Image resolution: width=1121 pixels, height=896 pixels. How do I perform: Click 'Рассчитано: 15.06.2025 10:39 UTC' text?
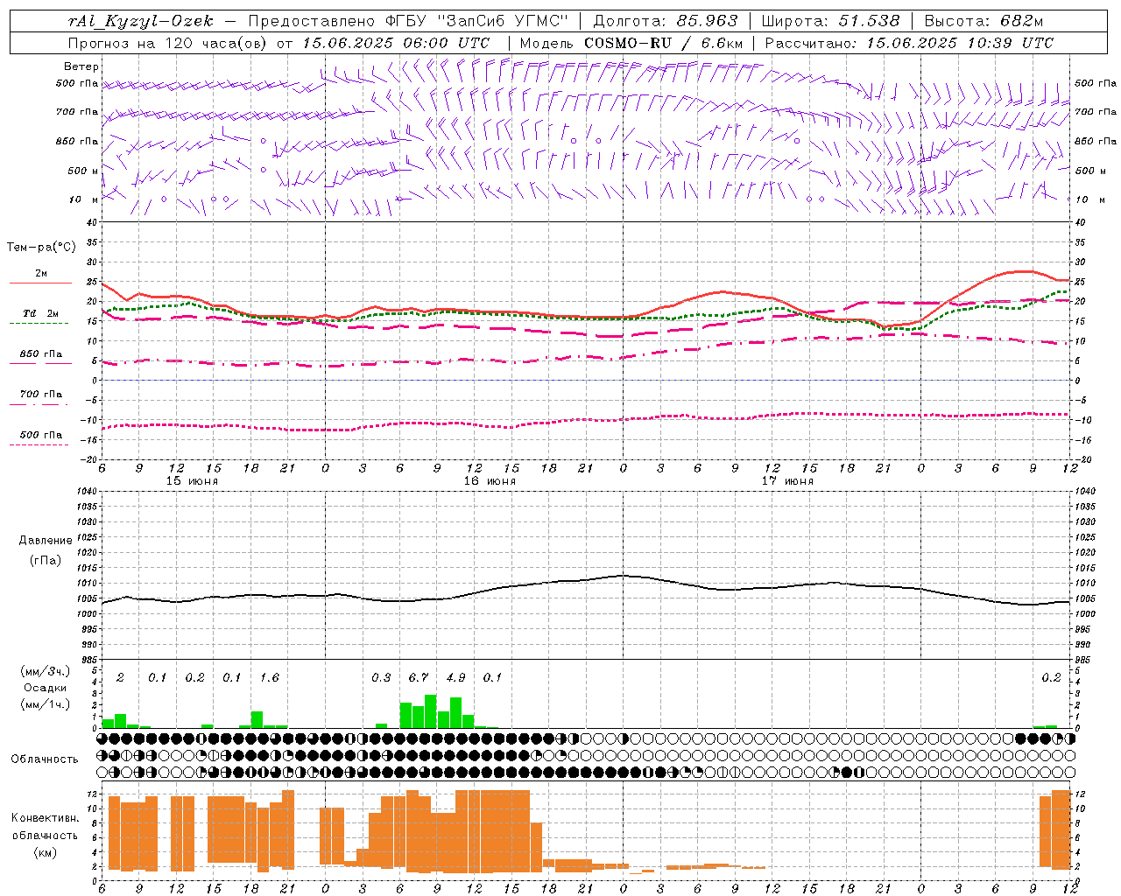[x=908, y=42]
